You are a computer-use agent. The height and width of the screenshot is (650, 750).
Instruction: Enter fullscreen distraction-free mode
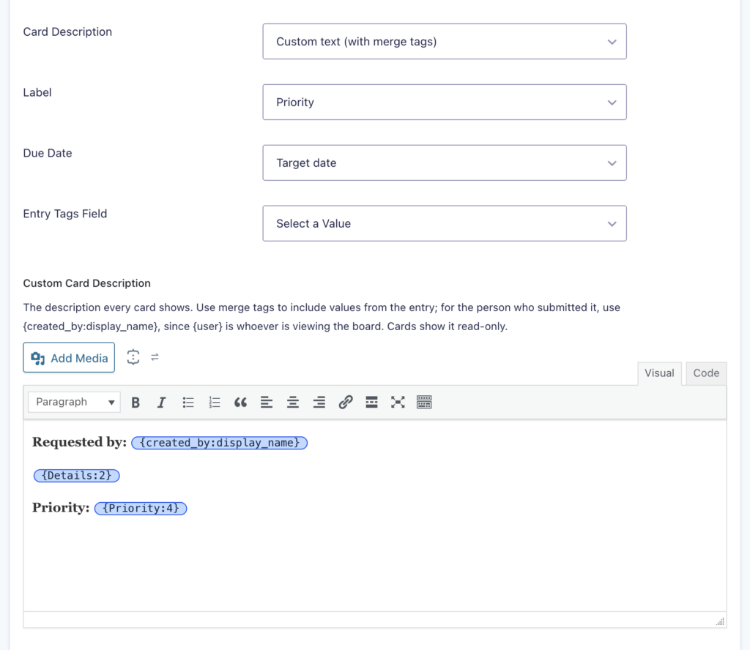pyautogui.click(x=398, y=403)
